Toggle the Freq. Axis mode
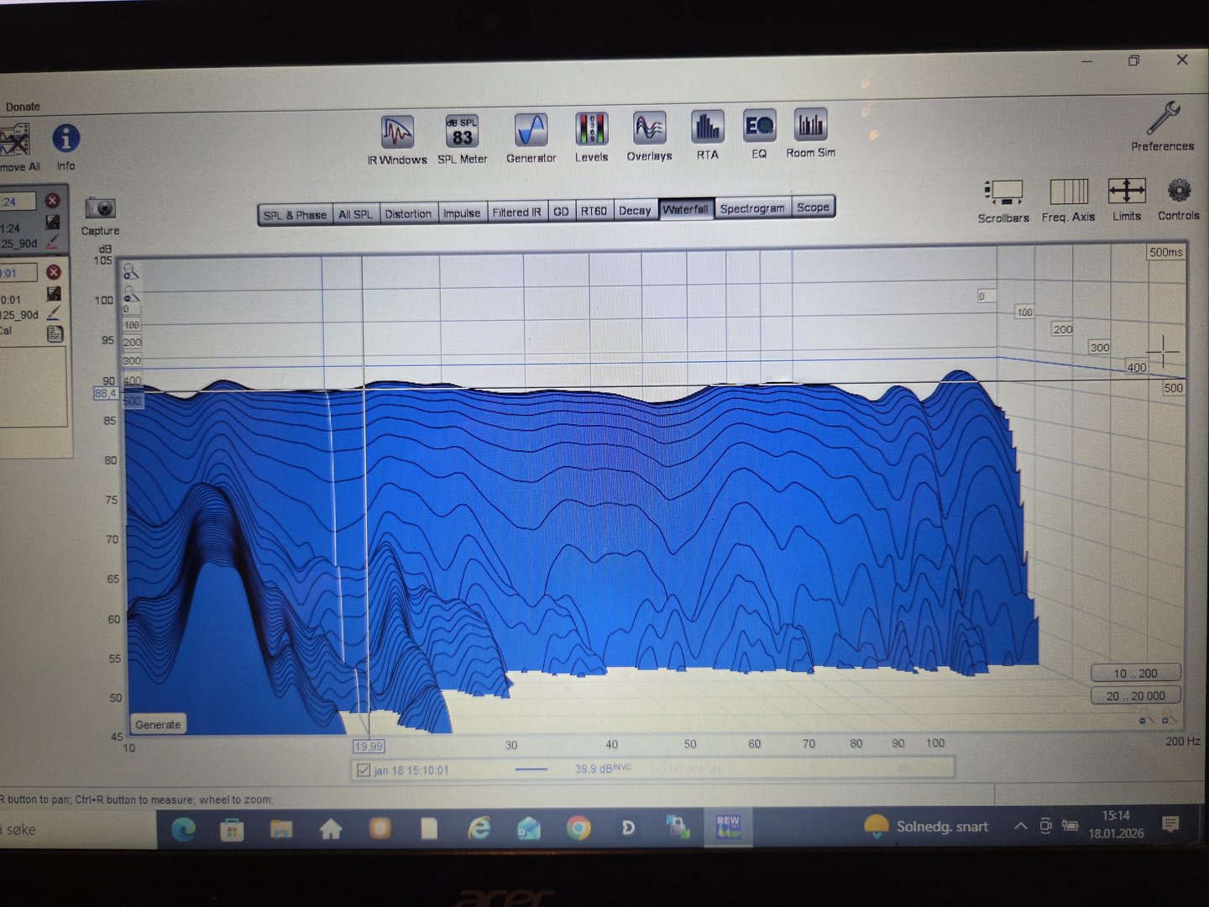Image resolution: width=1209 pixels, height=907 pixels. (x=1068, y=201)
